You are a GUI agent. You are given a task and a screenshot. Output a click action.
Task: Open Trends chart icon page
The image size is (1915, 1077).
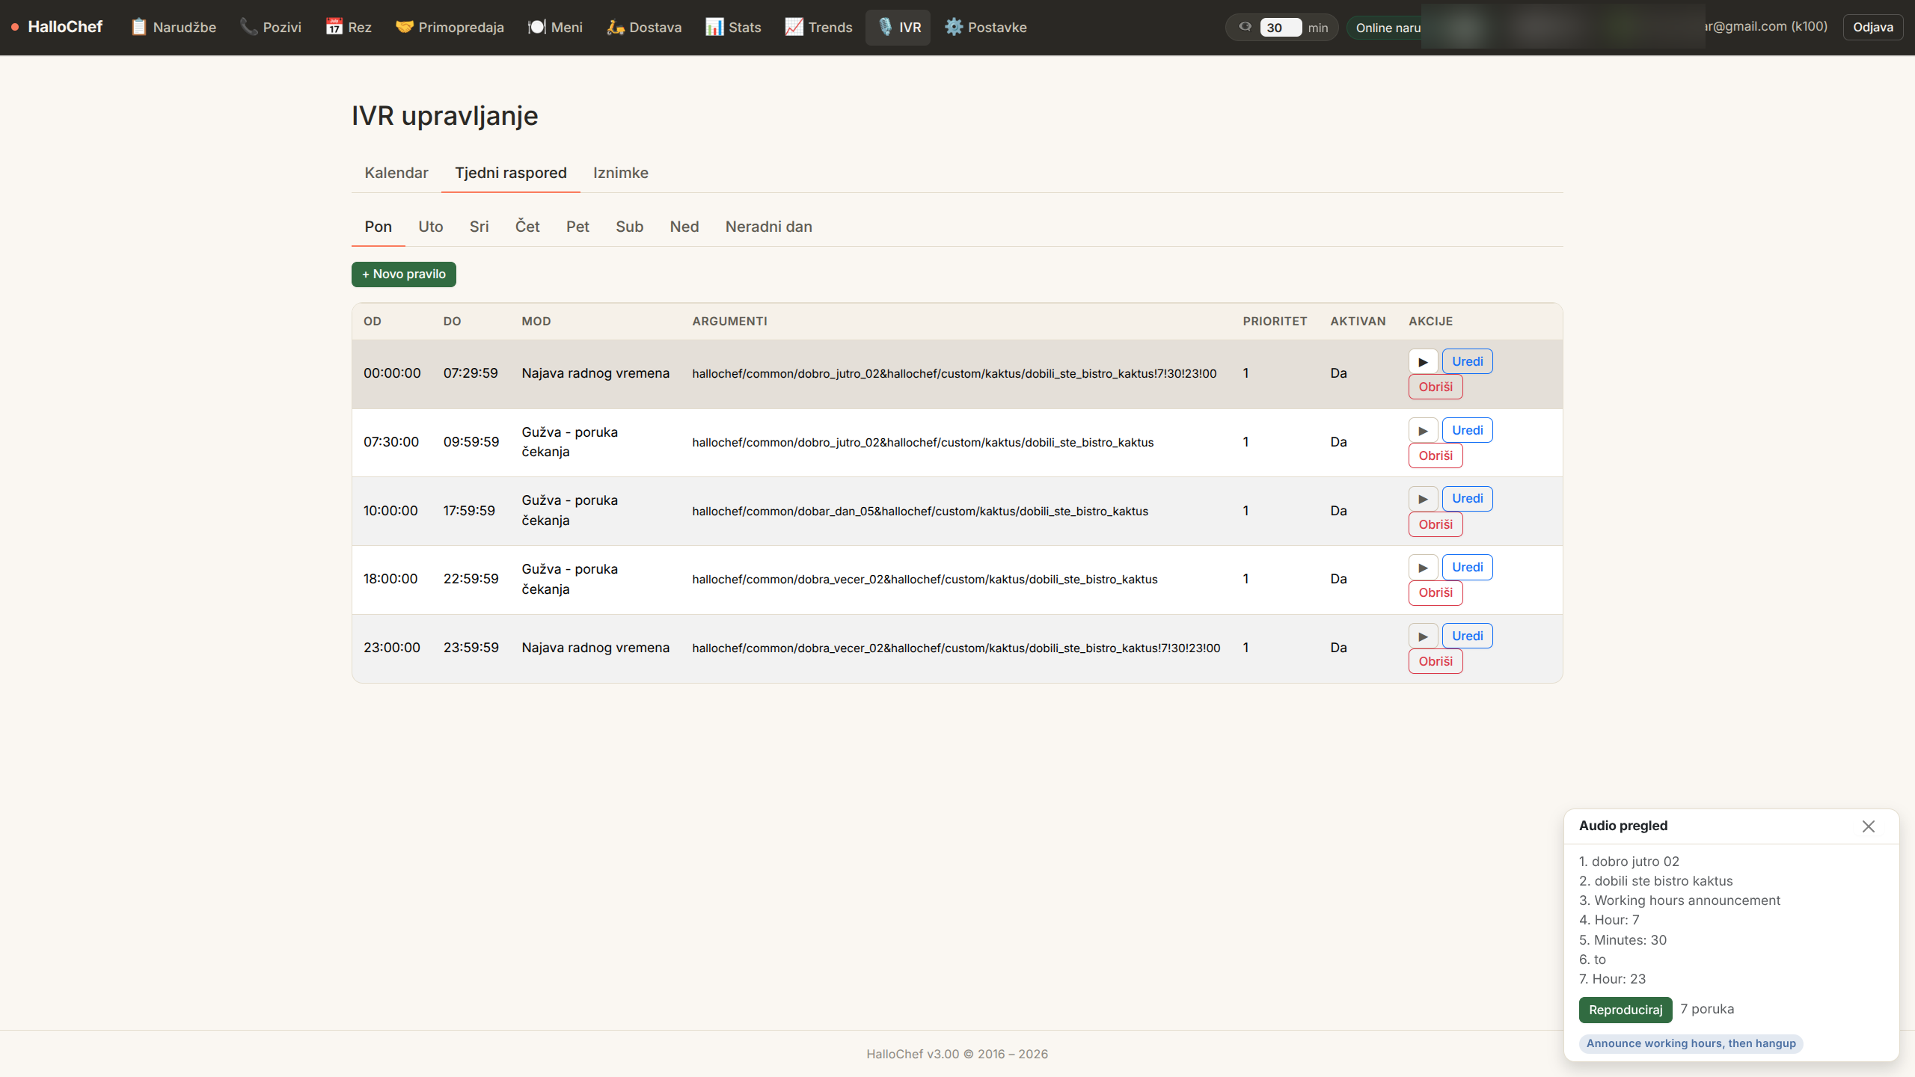(x=794, y=27)
